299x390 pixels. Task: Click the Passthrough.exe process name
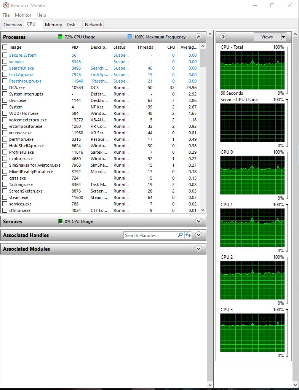[26, 81]
